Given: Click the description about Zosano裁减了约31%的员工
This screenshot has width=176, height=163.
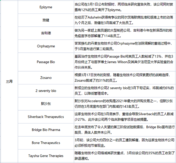Looking at the screenshot, I should [125, 78].
